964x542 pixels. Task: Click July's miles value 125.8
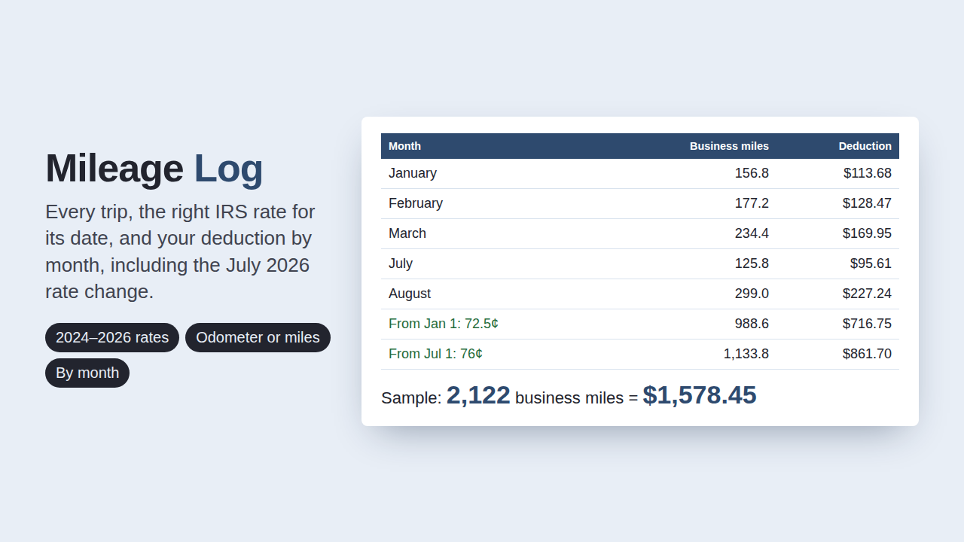(752, 263)
